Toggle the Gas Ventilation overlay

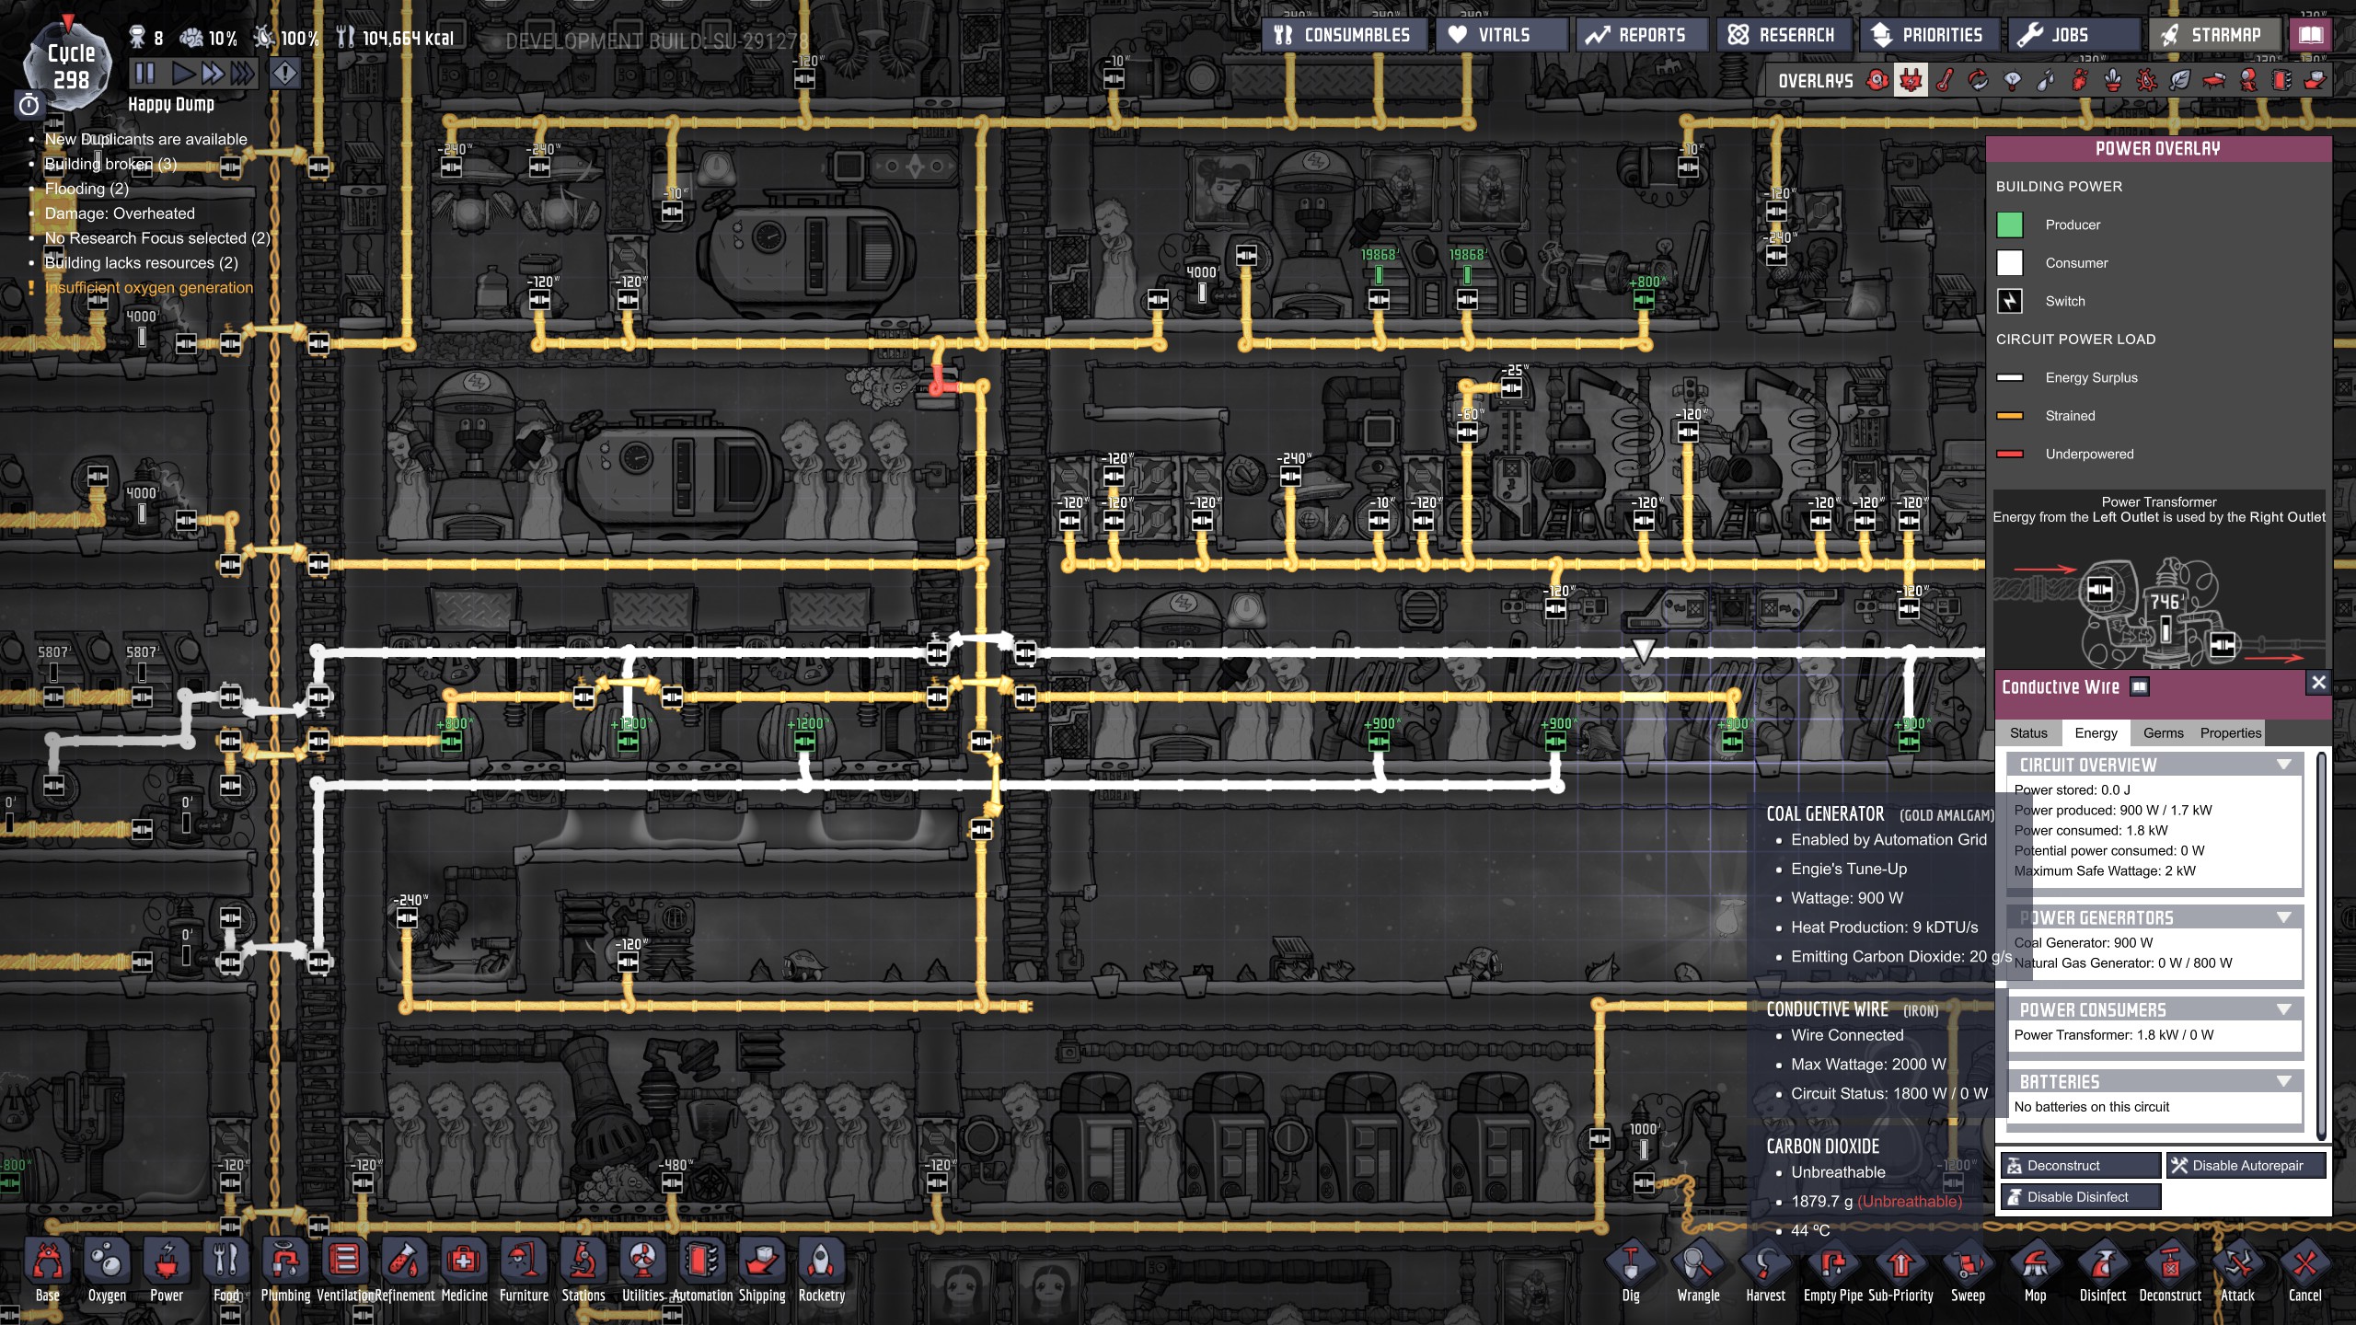(x=2079, y=81)
